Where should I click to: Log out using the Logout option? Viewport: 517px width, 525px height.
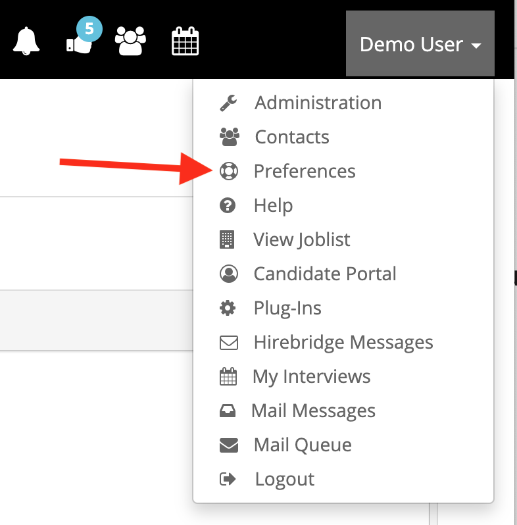[284, 480]
